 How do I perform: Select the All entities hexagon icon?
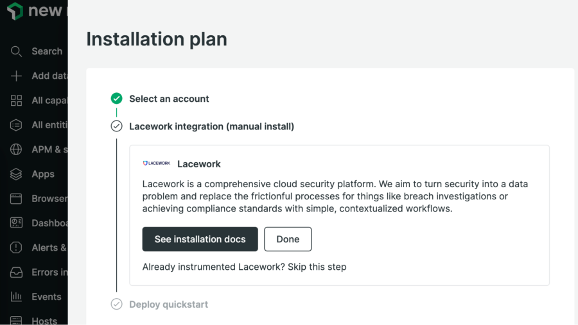point(16,125)
